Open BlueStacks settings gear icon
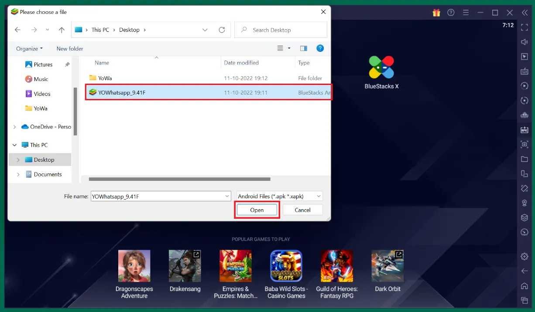Screen dimensions: 535x312 click(525, 257)
